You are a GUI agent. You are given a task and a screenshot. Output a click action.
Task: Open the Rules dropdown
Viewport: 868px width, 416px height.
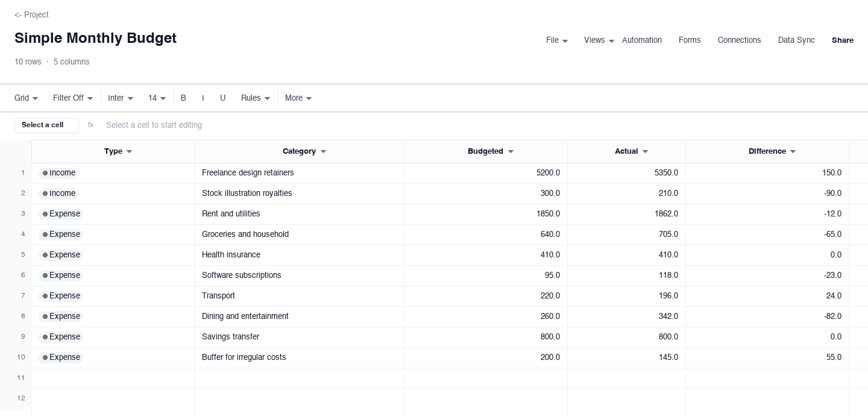point(256,98)
